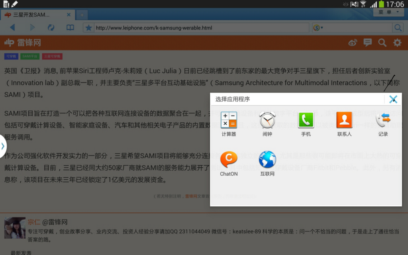Click the author avatar thumbnail
The height and width of the screenshot is (255, 408).
(15, 228)
